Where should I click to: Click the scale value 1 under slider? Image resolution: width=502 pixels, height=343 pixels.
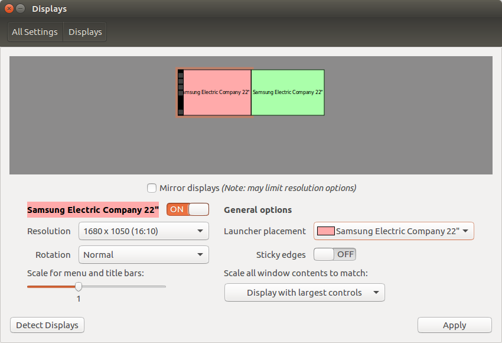click(79, 299)
